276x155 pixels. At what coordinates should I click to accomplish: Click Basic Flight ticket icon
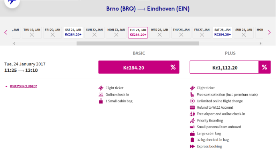click(101, 88)
